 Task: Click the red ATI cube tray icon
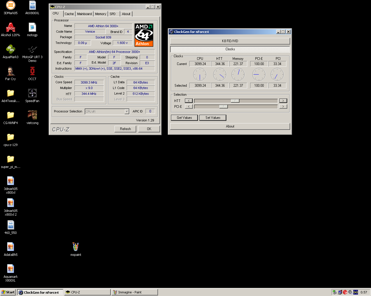pyautogui.click(x=345, y=292)
